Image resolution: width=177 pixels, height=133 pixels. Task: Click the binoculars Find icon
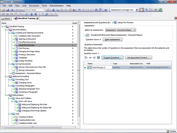pyautogui.click(x=96, y=10)
